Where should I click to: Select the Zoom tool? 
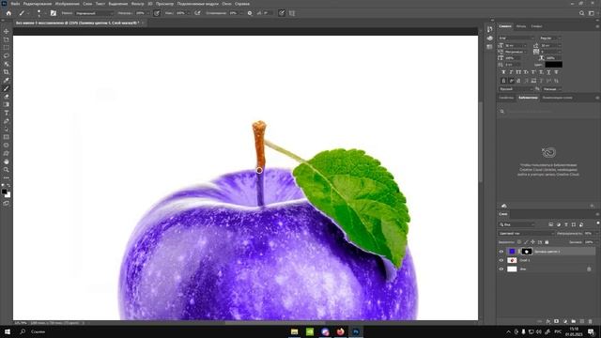pyautogui.click(x=7, y=169)
